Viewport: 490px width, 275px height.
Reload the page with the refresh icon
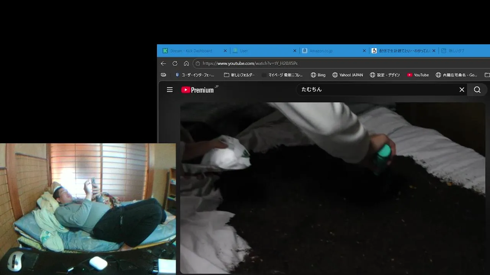[175, 63]
